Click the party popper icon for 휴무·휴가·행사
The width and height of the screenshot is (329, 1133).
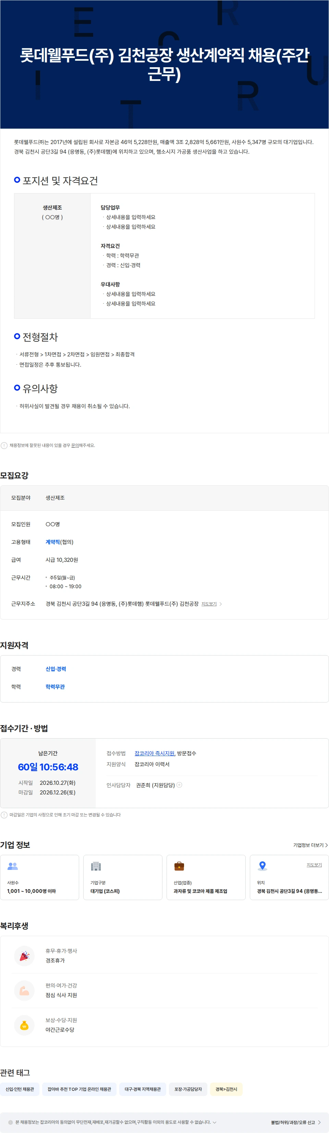[x=24, y=955]
